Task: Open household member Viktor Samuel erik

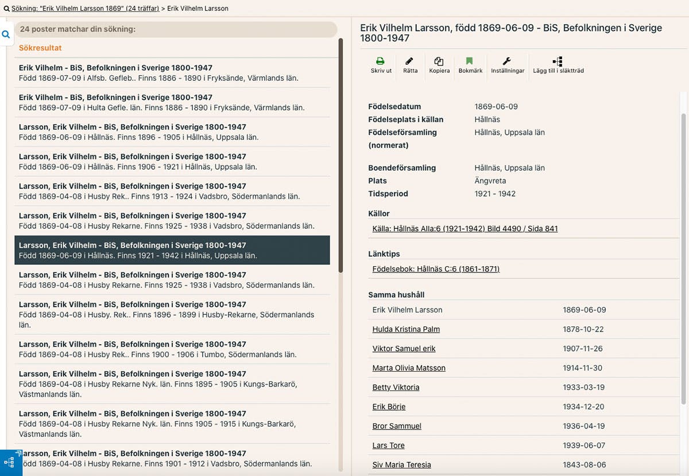Action: pos(404,349)
